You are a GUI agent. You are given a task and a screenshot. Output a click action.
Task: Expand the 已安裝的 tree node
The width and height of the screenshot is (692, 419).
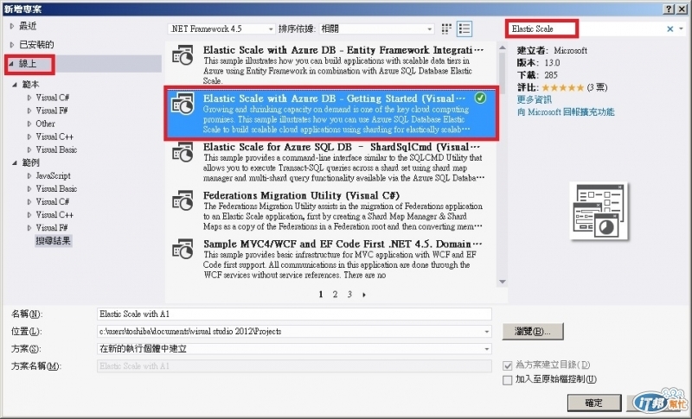(x=12, y=45)
